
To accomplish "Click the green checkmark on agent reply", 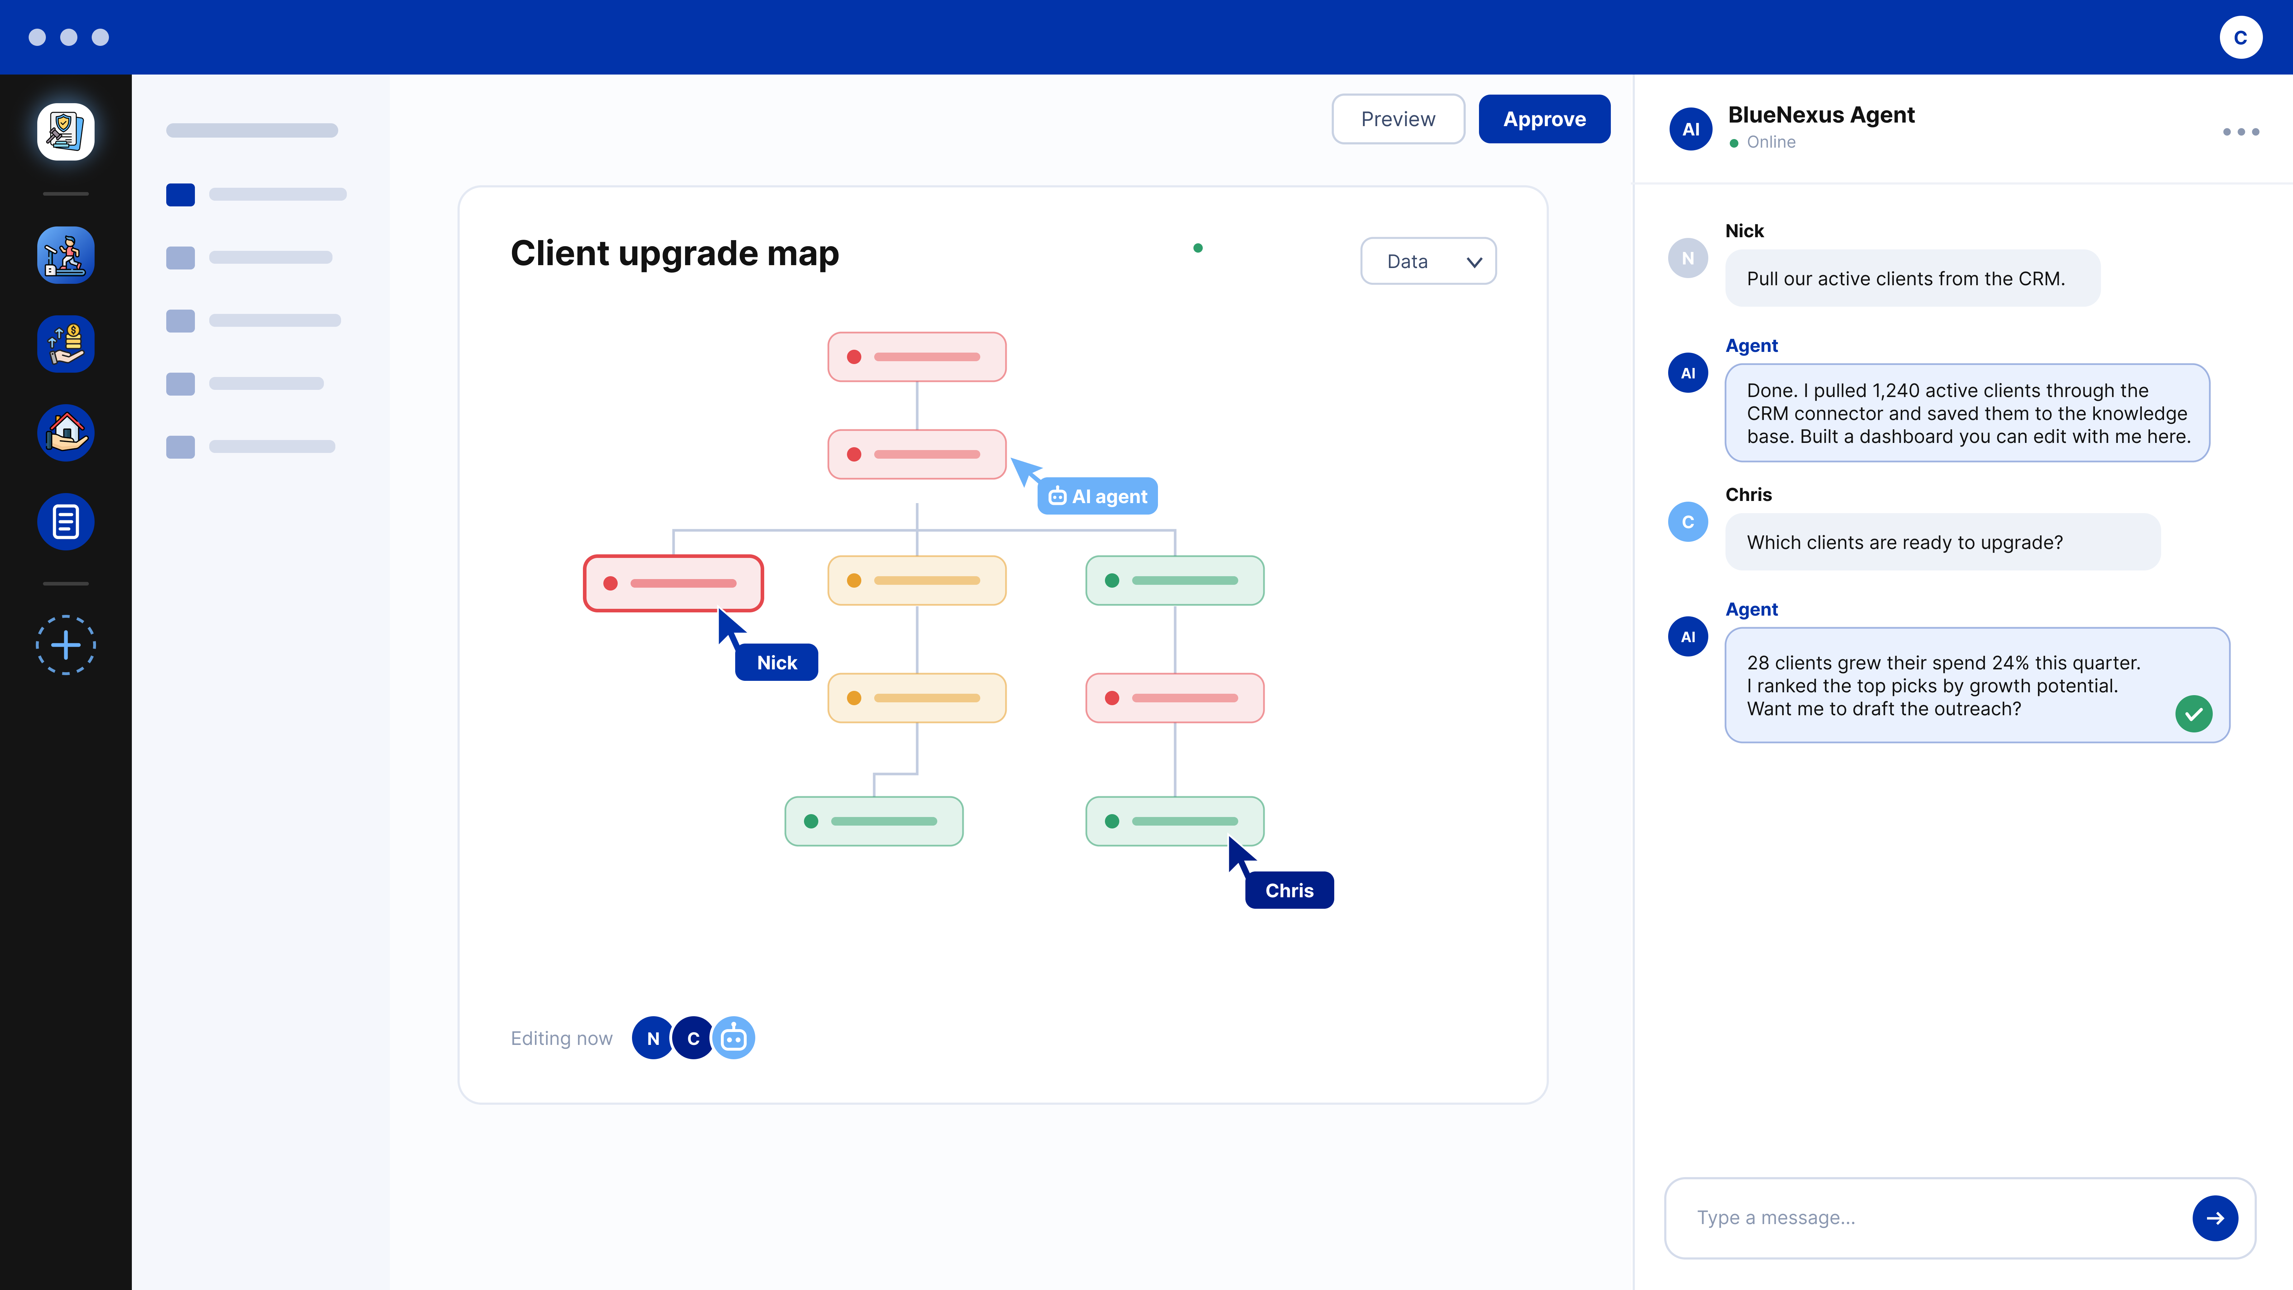I will pyautogui.click(x=2193, y=714).
